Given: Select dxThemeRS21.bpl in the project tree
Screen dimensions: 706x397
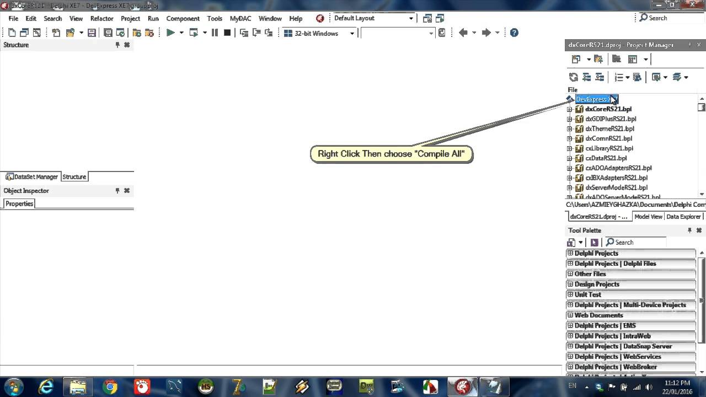Looking at the screenshot, I should point(609,128).
